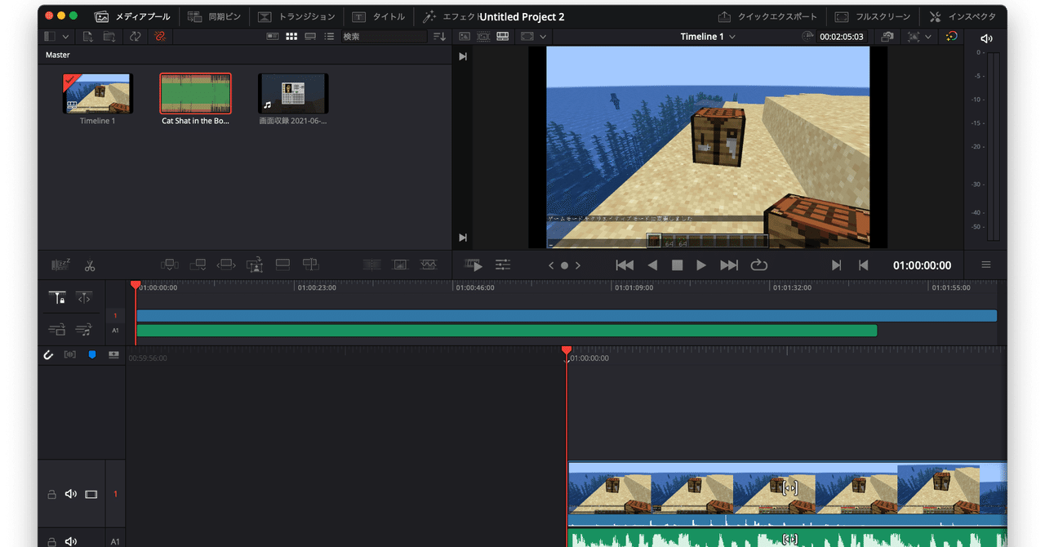This screenshot has width=1045, height=547.
Task: Switch the media pool to thumbnail view
Action: pos(291,36)
